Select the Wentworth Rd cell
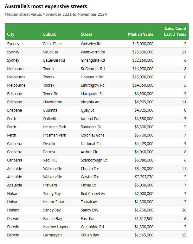This screenshot has width=193, height=244. click(x=93, y=52)
